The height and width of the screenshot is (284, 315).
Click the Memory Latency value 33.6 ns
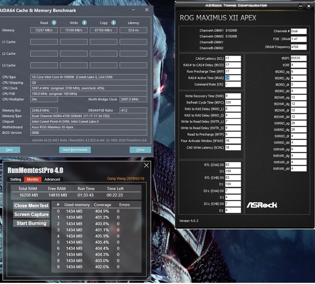tap(133, 30)
